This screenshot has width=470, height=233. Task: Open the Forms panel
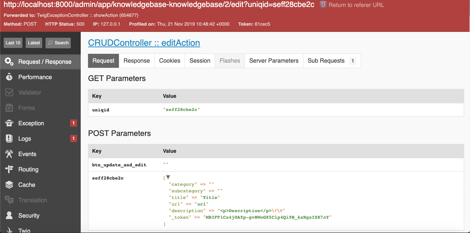point(40,108)
